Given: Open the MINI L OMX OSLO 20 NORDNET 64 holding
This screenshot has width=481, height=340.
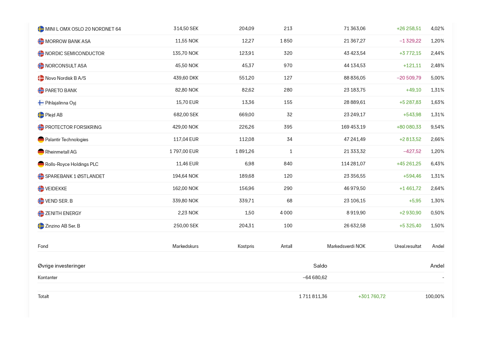Looking at the screenshot, I should tap(83, 29).
